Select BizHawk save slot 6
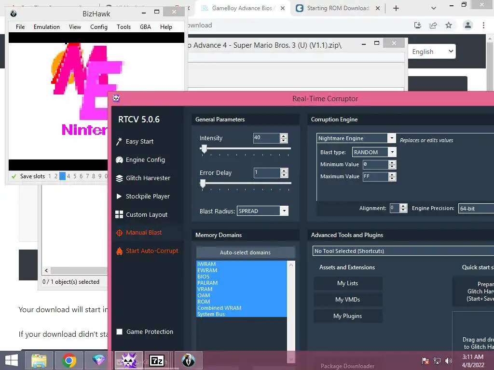 [x=81, y=176]
